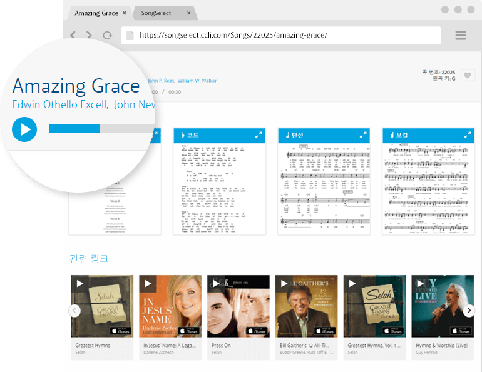Open iTunes badge on Press On album
482x372 pixels.
point(257,331)
